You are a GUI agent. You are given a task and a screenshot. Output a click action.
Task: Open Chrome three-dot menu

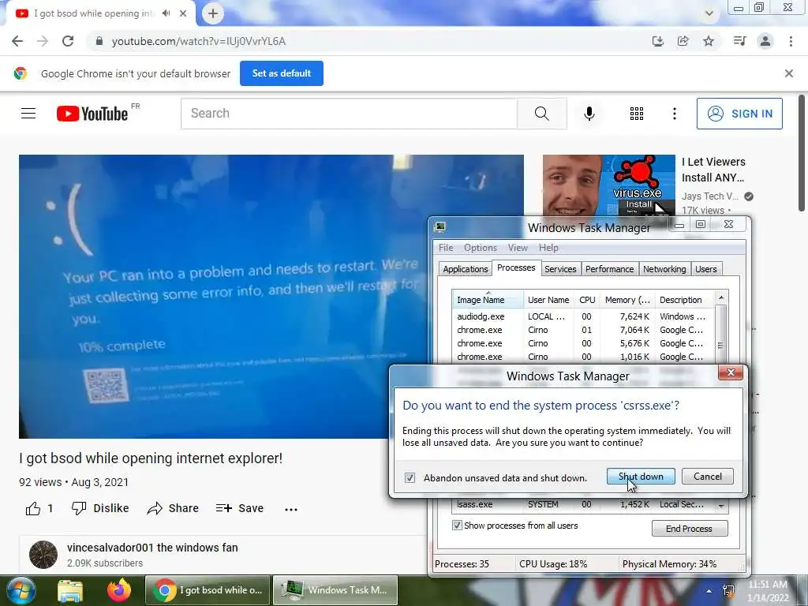point(791,41)
